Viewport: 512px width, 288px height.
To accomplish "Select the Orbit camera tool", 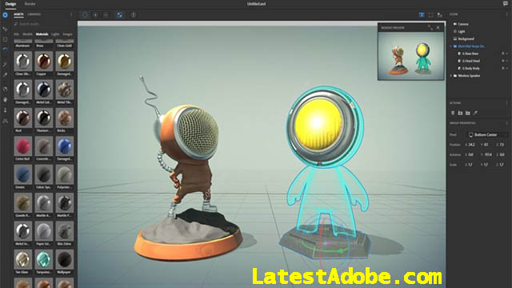I will (x=6, y=89).
